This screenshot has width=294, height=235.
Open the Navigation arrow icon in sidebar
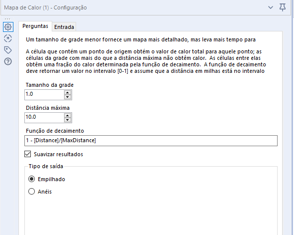[8, 38]
